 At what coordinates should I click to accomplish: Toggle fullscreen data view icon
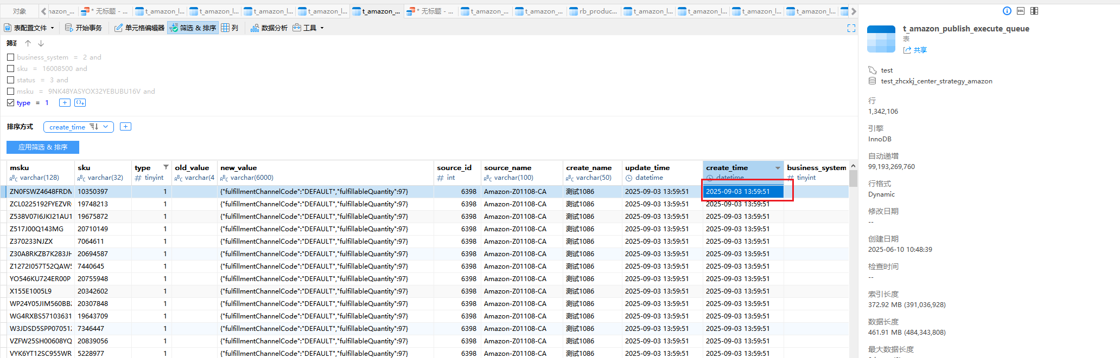coord(851,28)
